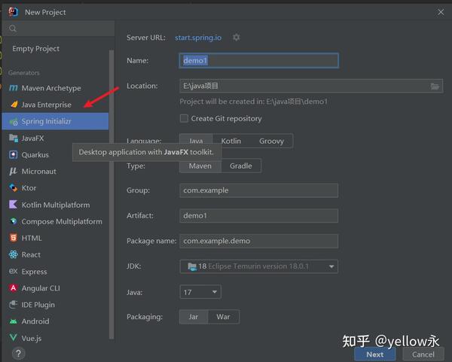Select Kotlin Multiplatform generator entry
Viewport: 452px width, 362px height.
point(55,205)
